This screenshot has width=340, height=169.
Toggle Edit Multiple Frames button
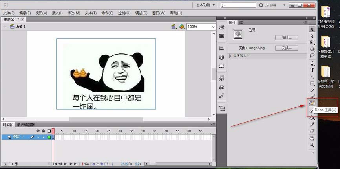(x=102, y=164)
